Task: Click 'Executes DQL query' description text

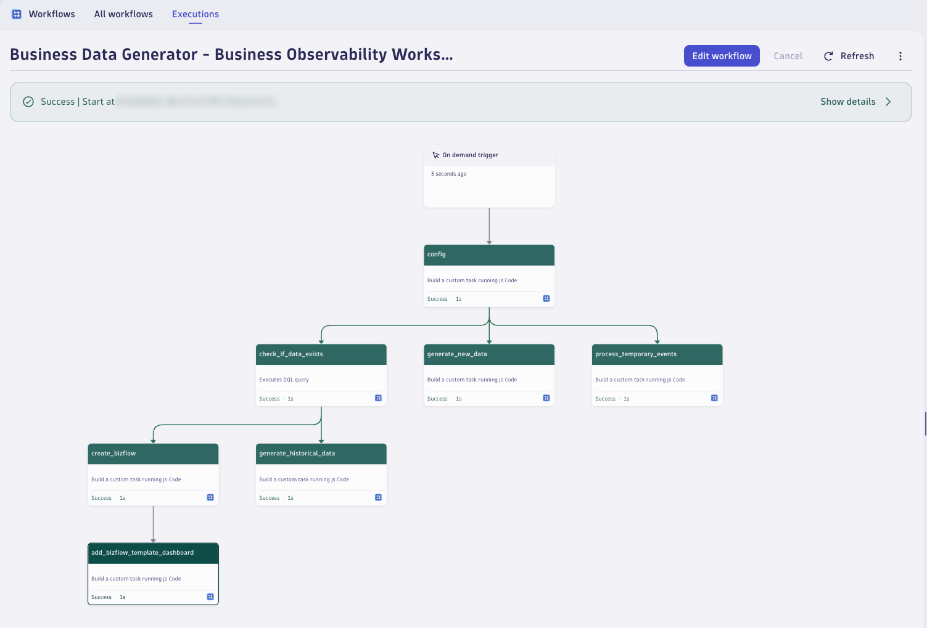Action: click(x=284, y=380)
